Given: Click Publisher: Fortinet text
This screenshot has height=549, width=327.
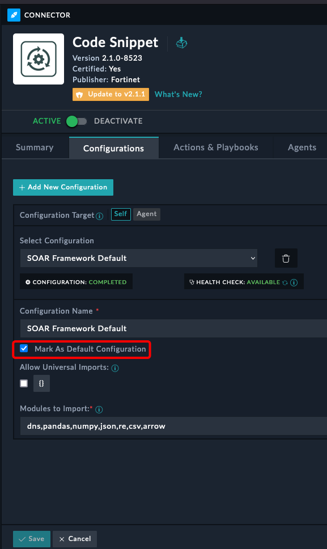Looking at the screenshot, I should point(107,80).
